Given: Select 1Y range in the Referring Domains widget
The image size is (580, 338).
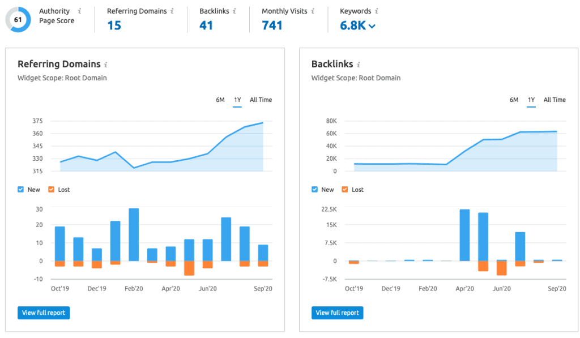Looking at the screenshot, I should (237, 100).
